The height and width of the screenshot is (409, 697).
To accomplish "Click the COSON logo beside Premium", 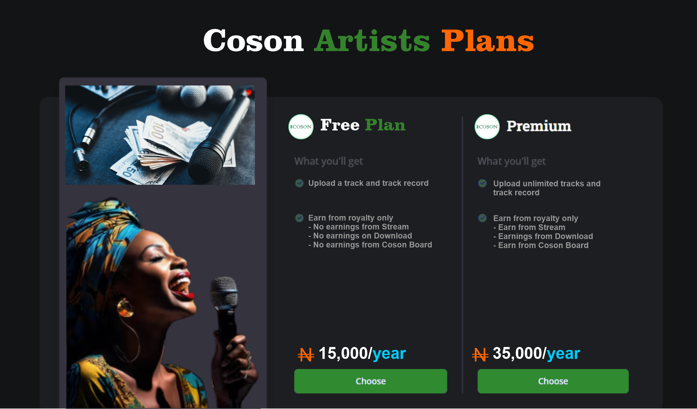I will pyautogui.click(x=487, y=127).
